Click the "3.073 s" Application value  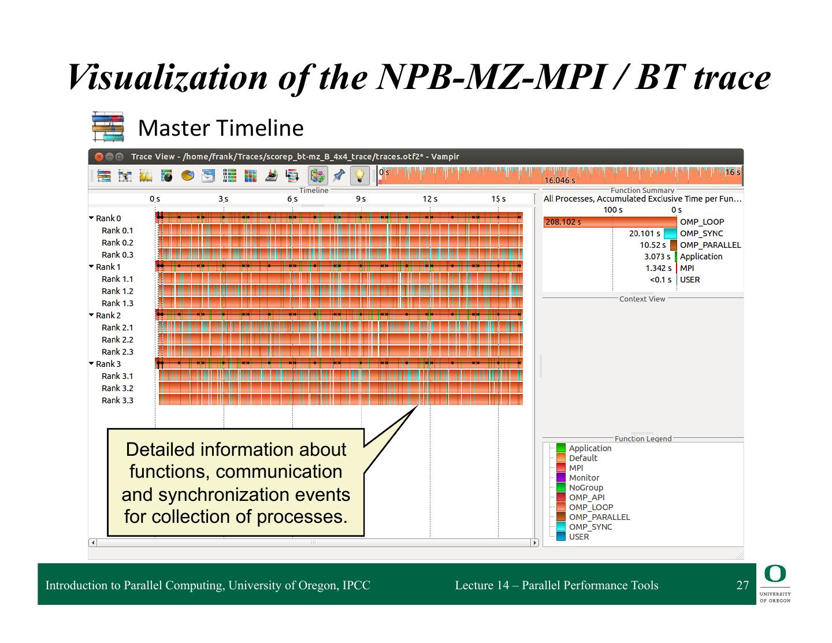click(x=658, y=257)
